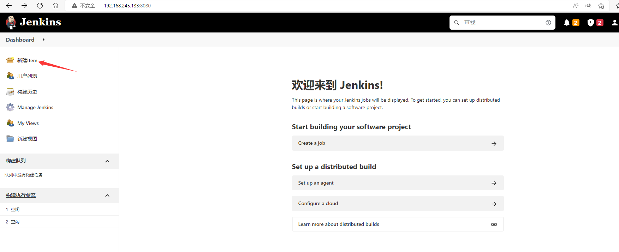Click the Manage Jenkins gear icon
Screen dimensions: 619x252
(10, 107)
